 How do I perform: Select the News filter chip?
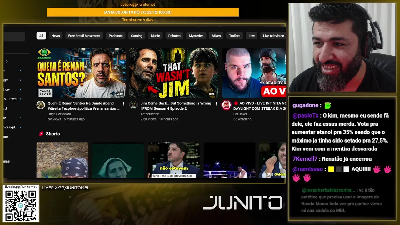point(56,36)
